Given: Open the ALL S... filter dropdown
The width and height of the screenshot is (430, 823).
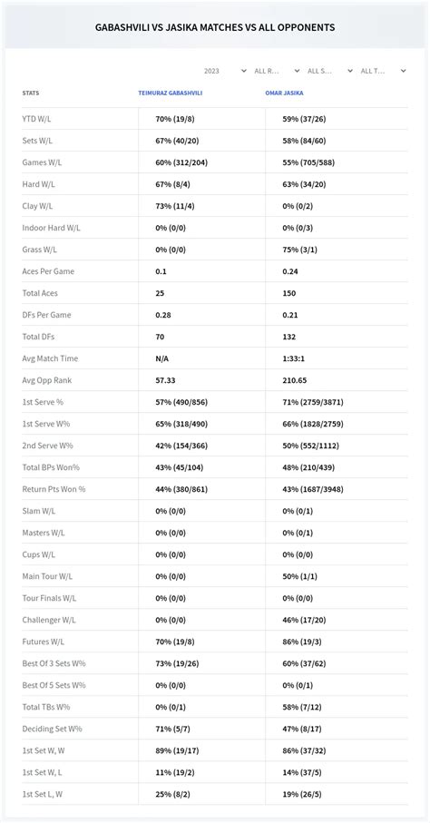Looking at the screenshot, I should pyautogui.click(x=330, y=71).
